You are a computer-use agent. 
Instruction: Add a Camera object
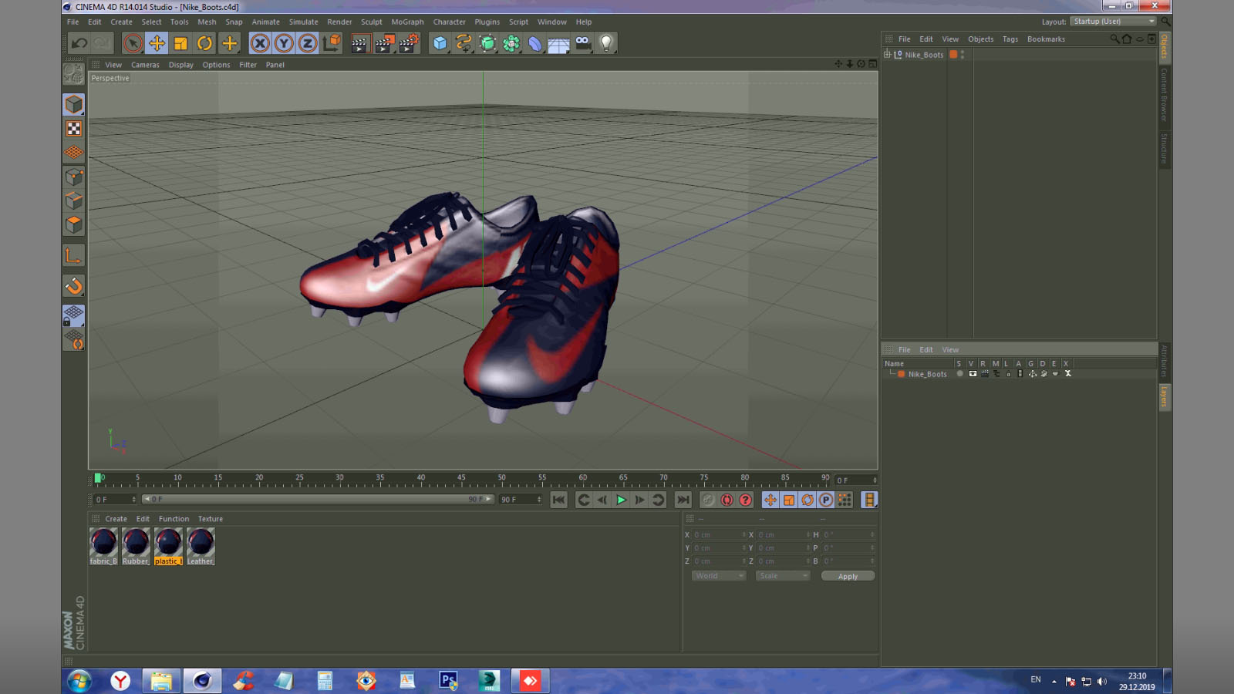582,43
